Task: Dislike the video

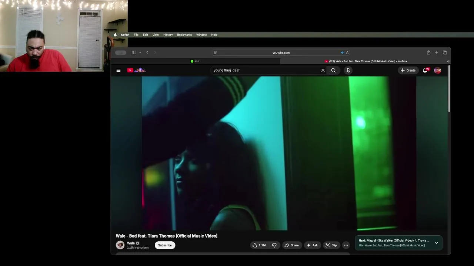Action: point(274,245)
